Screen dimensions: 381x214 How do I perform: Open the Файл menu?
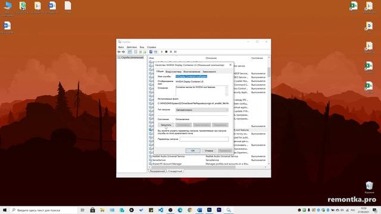click(x=121, y=47)
